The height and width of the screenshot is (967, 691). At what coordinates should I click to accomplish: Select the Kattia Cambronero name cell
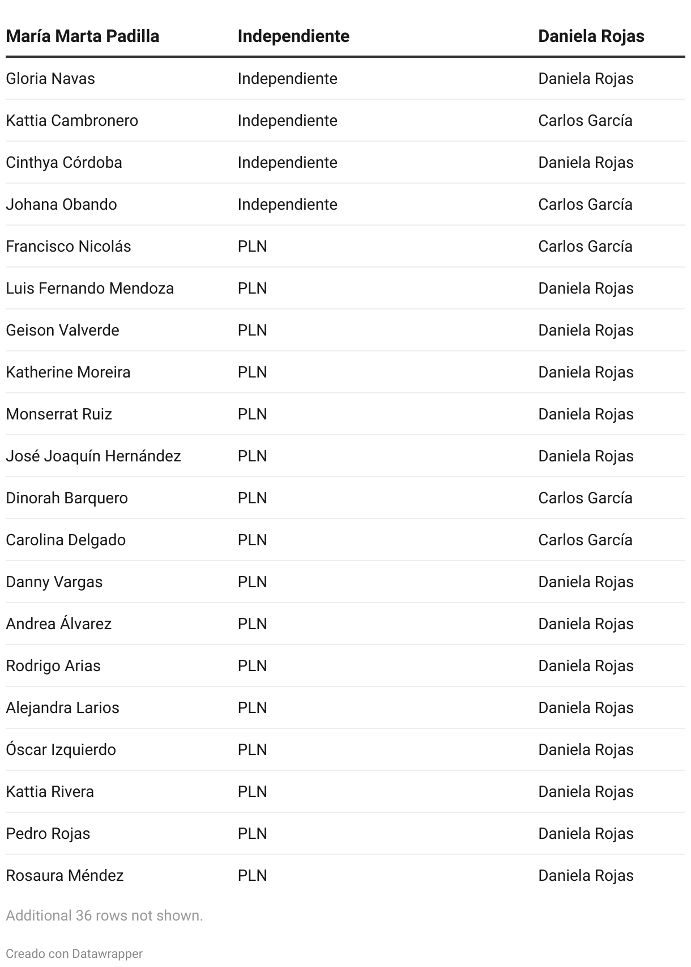tap(72, 120)
